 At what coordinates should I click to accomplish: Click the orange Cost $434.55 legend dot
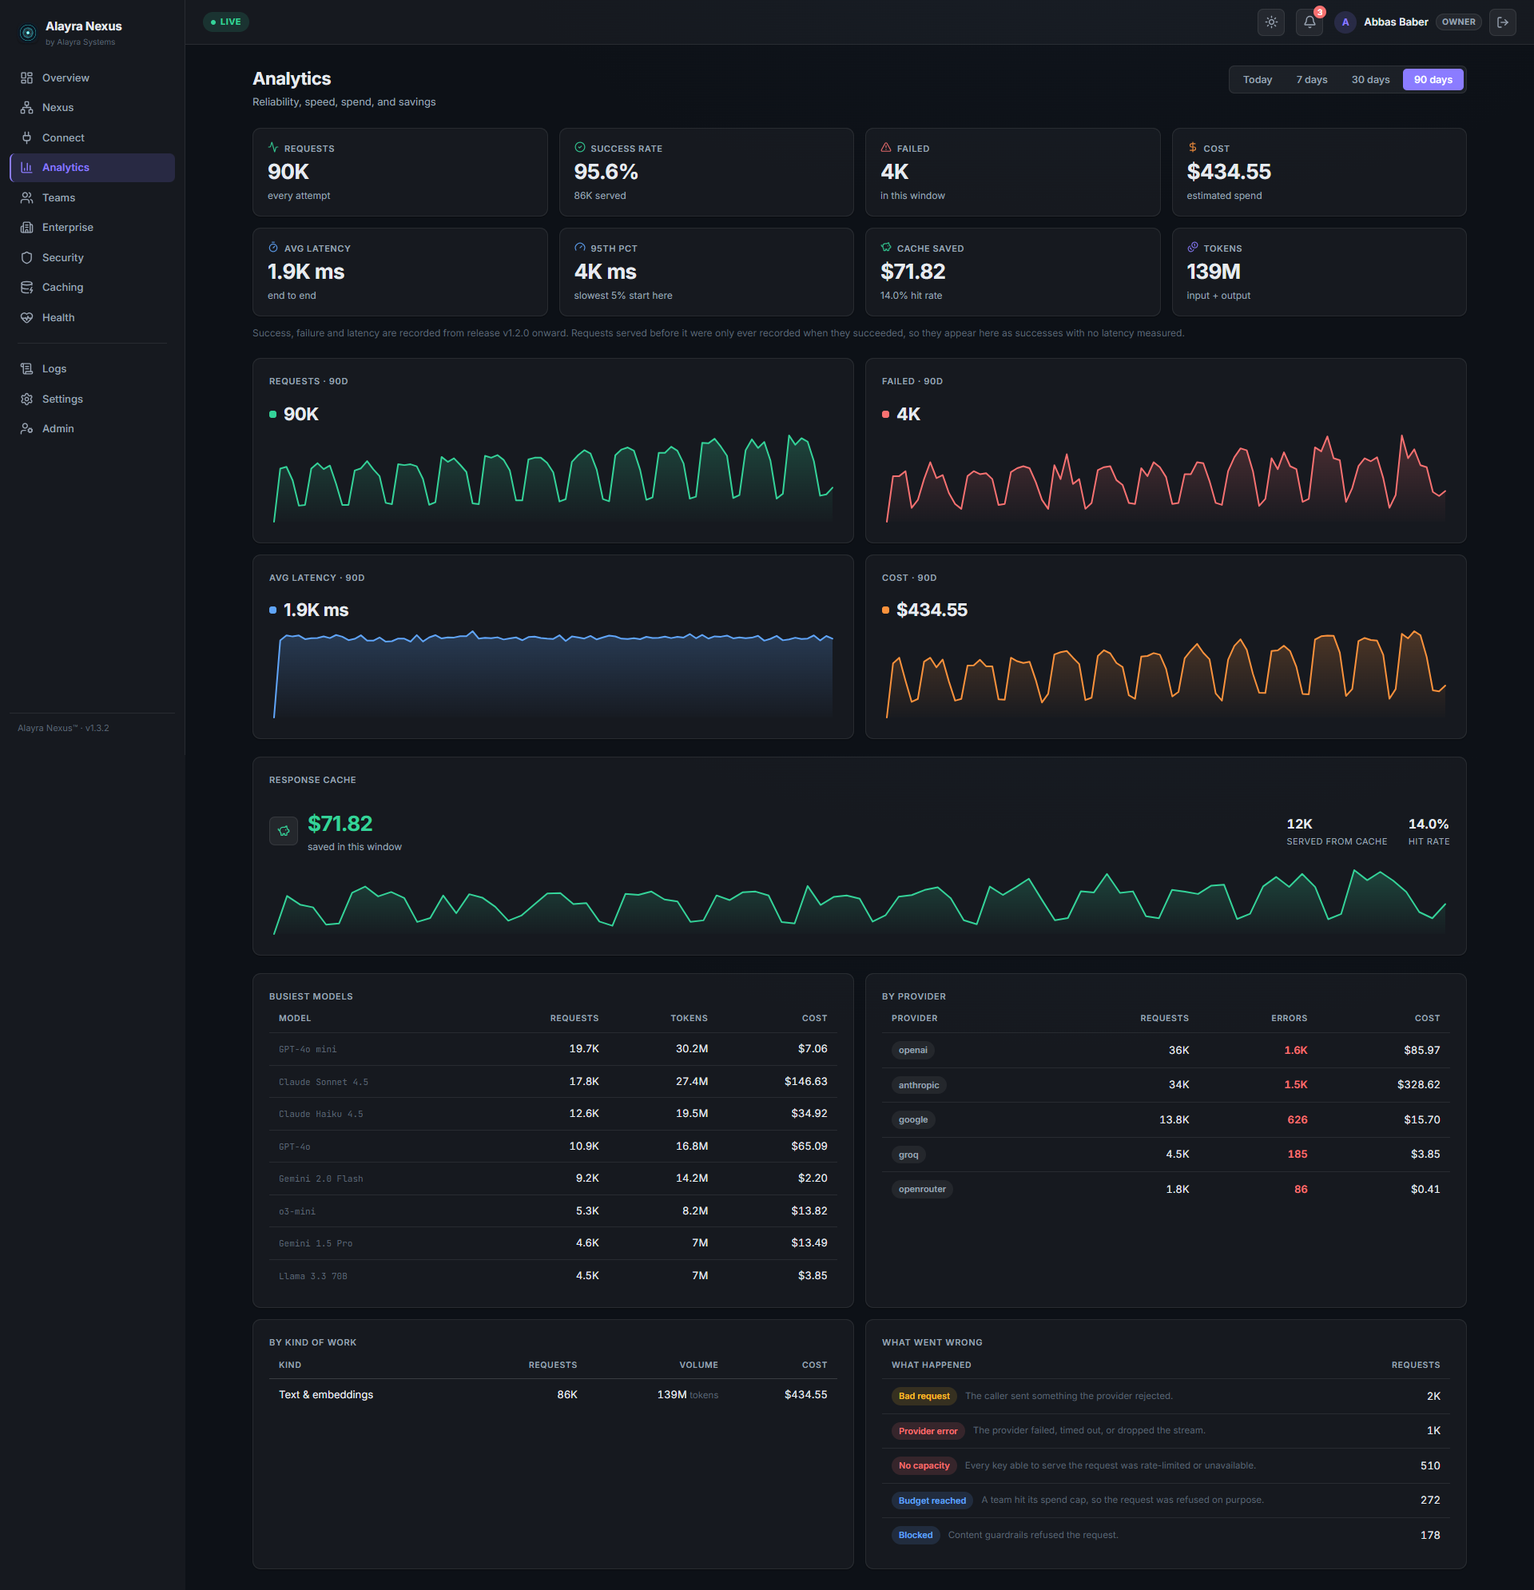pos(885,610)
